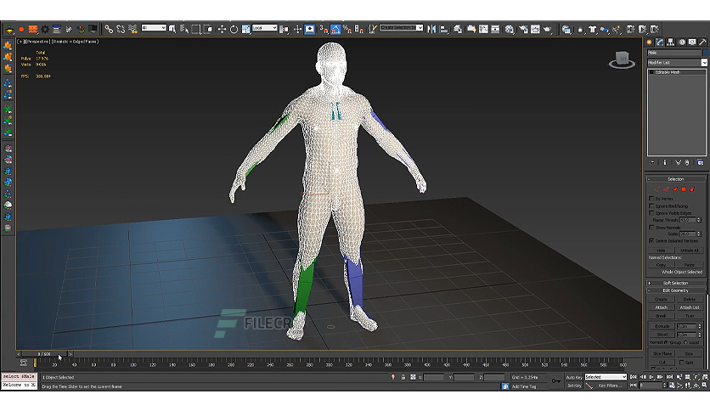Open the Create command panel tab
This screenshot has width=710, height=411.
tap(650, 42)
